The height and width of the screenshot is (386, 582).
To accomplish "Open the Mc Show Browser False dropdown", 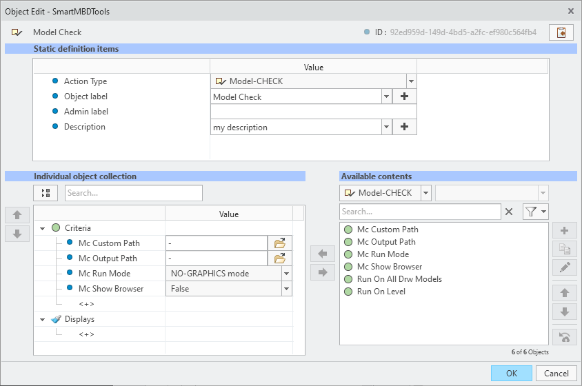I will coord(287,289).
